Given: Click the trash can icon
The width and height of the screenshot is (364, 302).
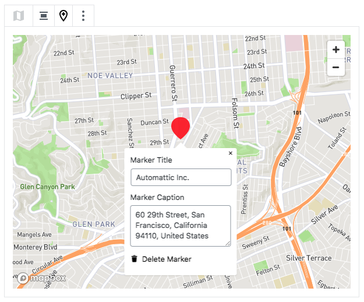Looking at the screenshot, I should 135,259.
